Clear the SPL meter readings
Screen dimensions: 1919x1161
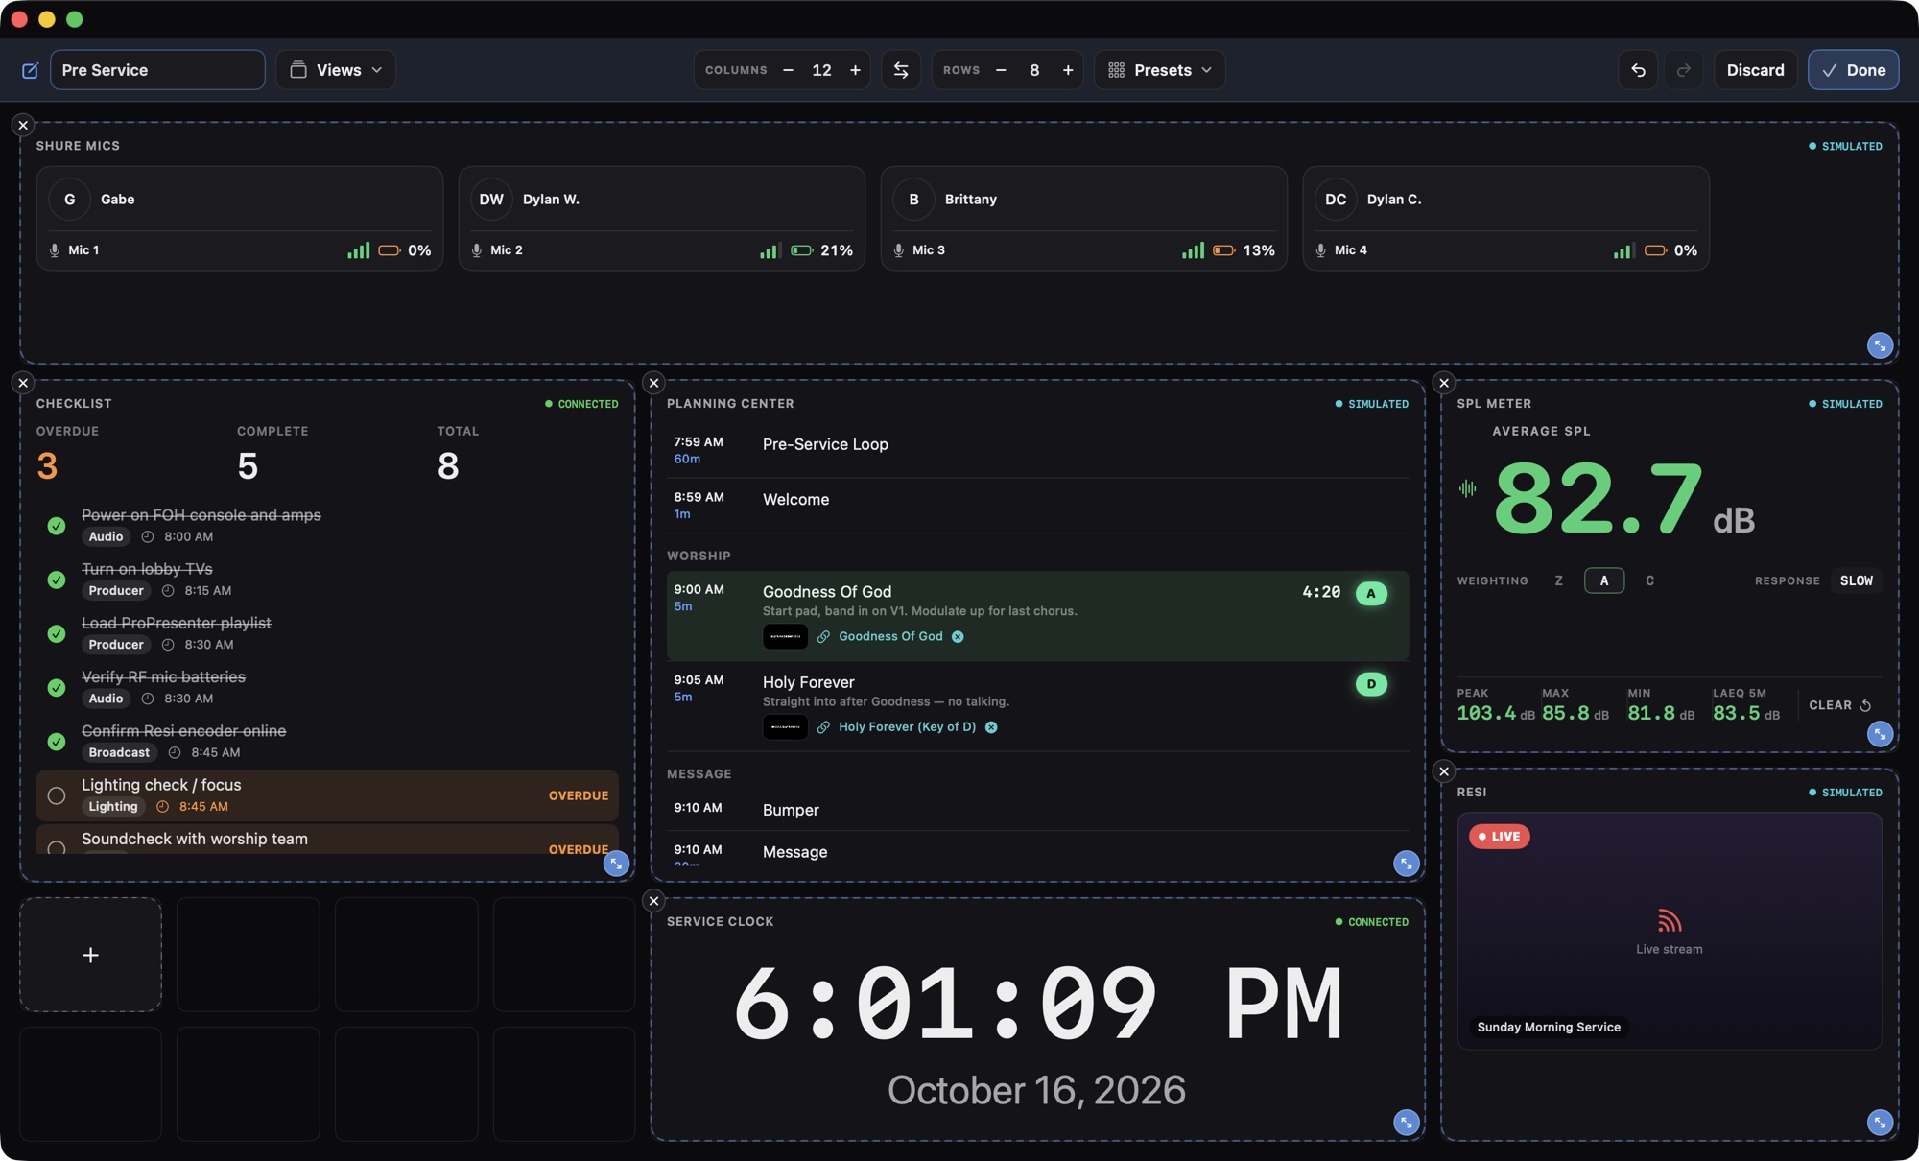1840,705
